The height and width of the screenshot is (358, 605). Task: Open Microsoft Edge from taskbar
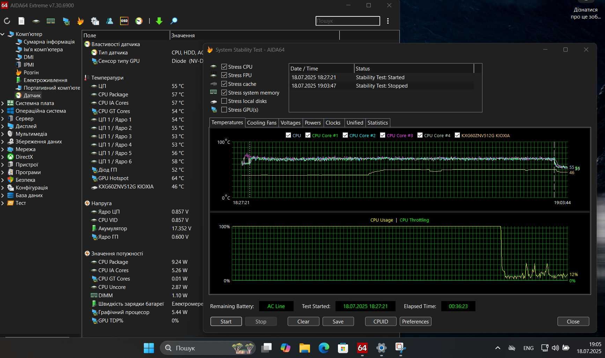(324, 348)
